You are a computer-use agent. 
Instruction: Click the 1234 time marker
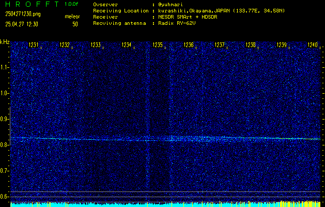(127, 45)
